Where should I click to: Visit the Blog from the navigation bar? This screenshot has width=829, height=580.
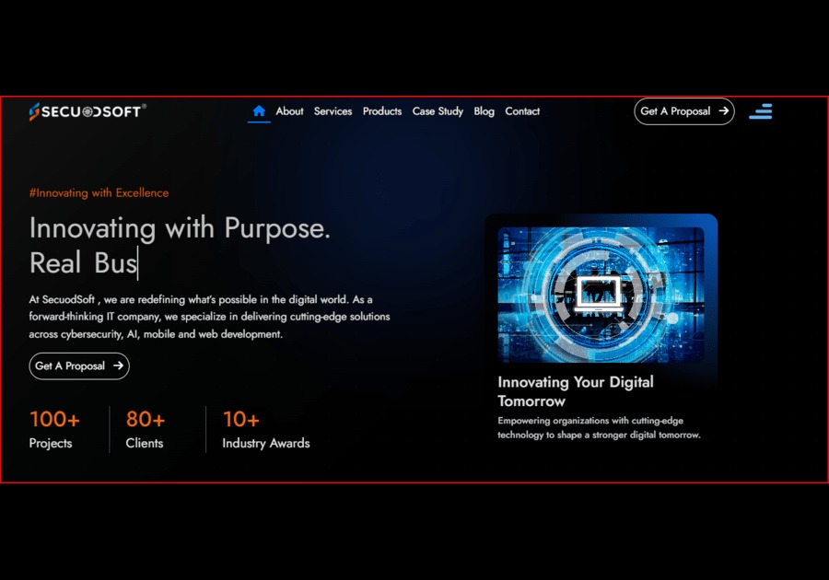tap(484, 111)
